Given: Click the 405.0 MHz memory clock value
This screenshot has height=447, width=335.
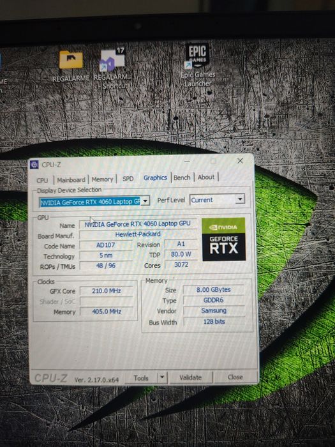Looking at the screenshot, I should 107,312.
